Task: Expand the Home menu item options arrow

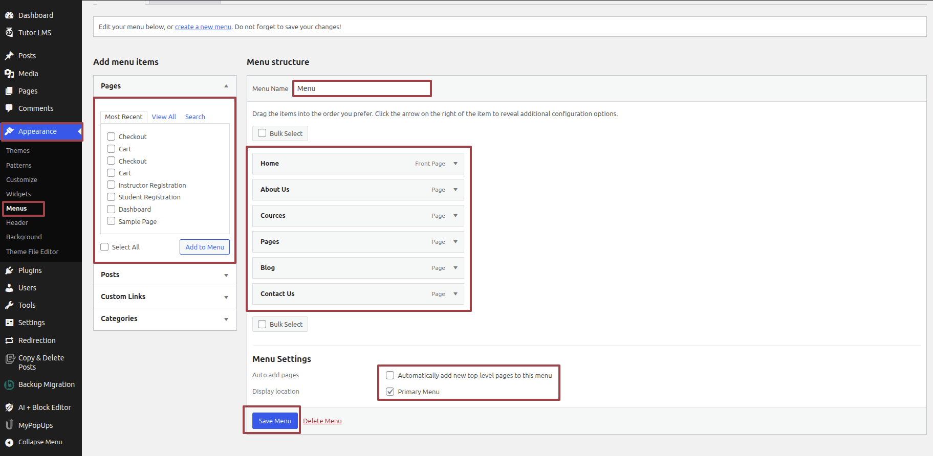Action: click(x=455, y=164)
